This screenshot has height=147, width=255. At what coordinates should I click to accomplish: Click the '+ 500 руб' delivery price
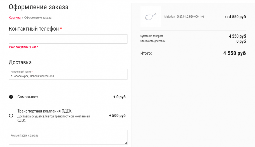click(117, 116)
